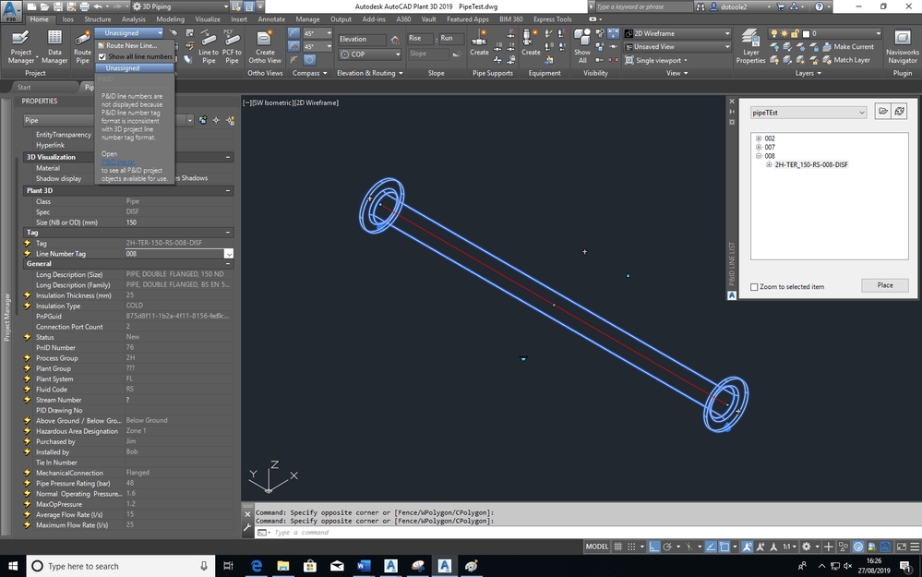Open the Line Number Tag dropdown
The width and height of the screenshot is (922, 577).
[x=228, y=254]
